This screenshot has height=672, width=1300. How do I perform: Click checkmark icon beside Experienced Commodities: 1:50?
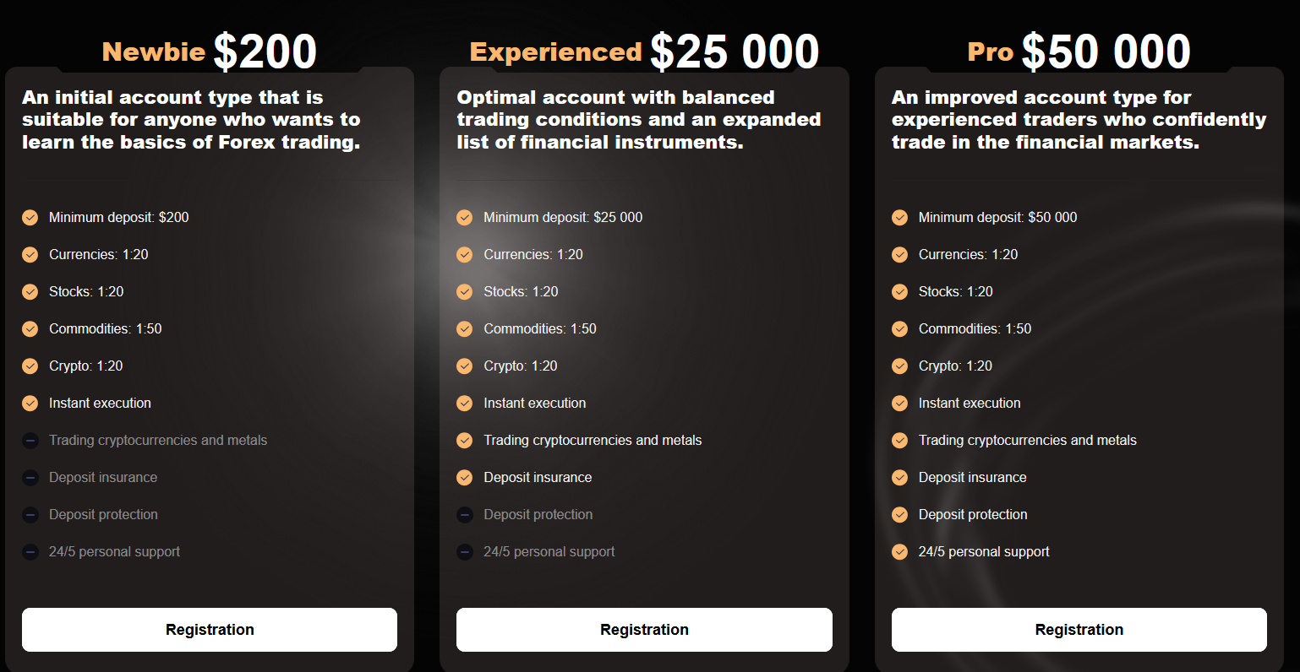tap(465, 329)
